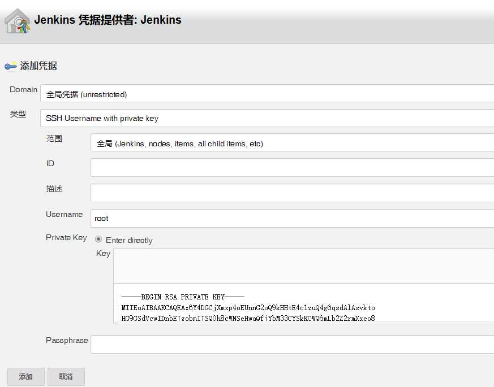Open the Domain dropdown showing 全局凭据 (unrestricted)

[267, 93]
